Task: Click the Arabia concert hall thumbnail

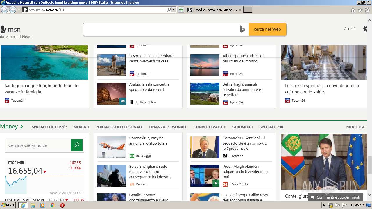Action: click(112, 93)
